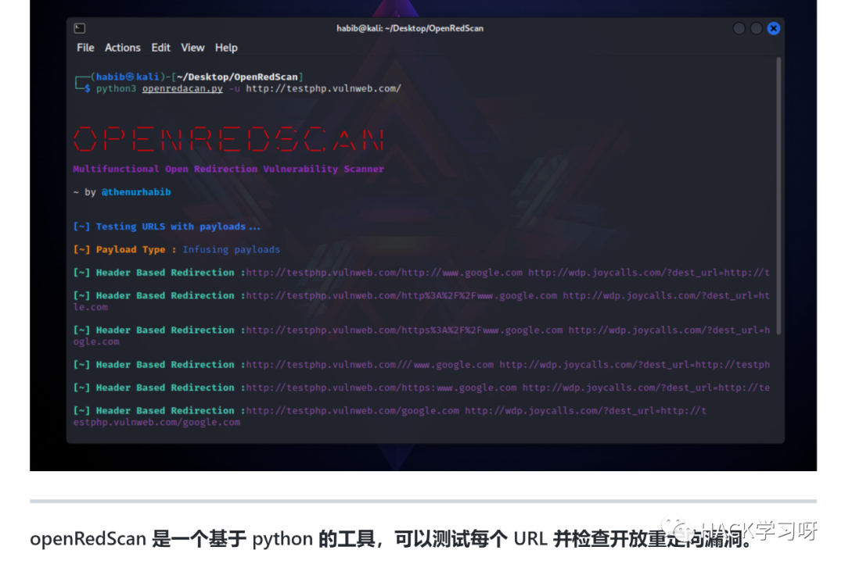This screenshot has height=568, width=845.
Task: Open the Edit menu
Action: click(160, 48)
